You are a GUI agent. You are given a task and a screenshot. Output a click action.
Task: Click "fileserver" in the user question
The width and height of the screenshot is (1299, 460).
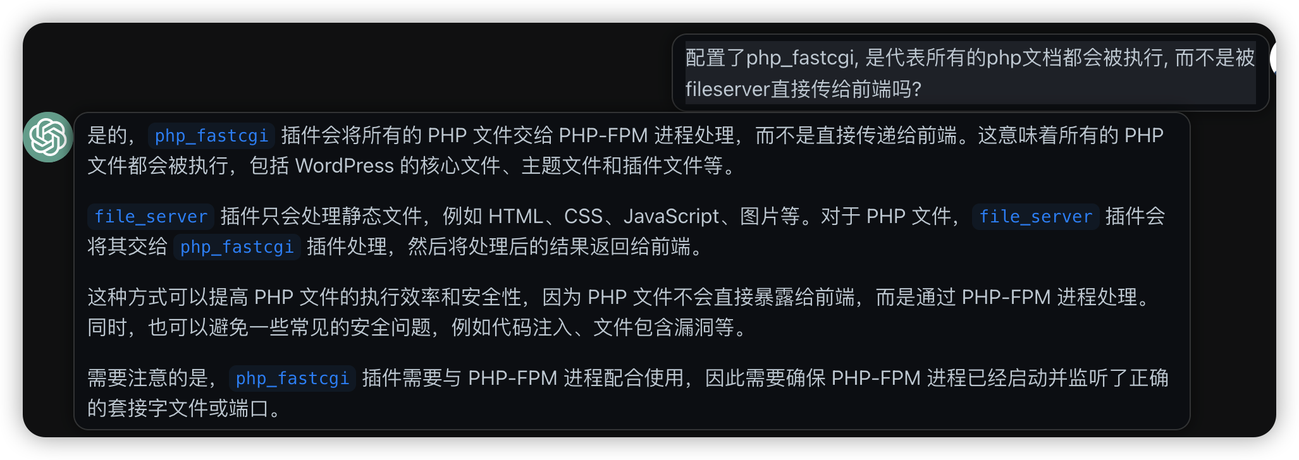click(x=727, y=89)
